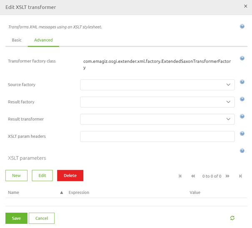
Task: Click the 'XSLT parameters' heading
Action: (x=27, y=158)
